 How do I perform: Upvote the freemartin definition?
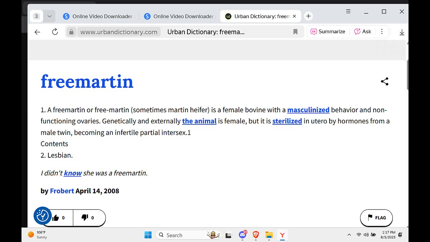[x=58, y=218]
